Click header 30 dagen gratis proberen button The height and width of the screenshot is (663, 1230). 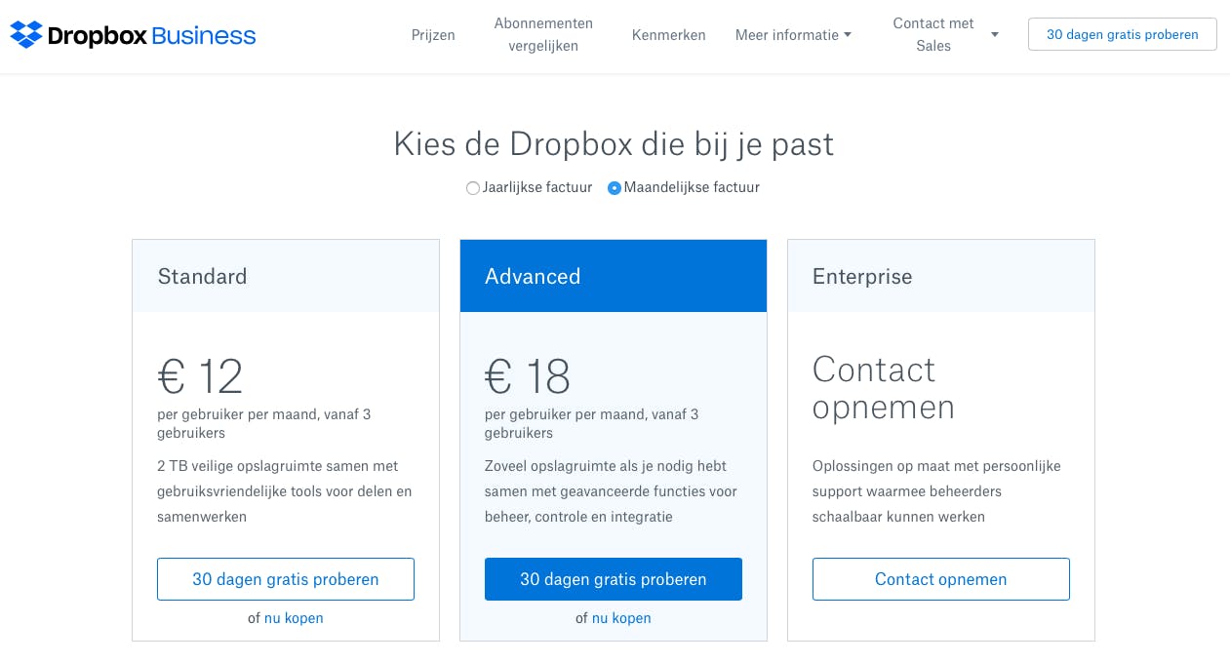coord(1123,34)
